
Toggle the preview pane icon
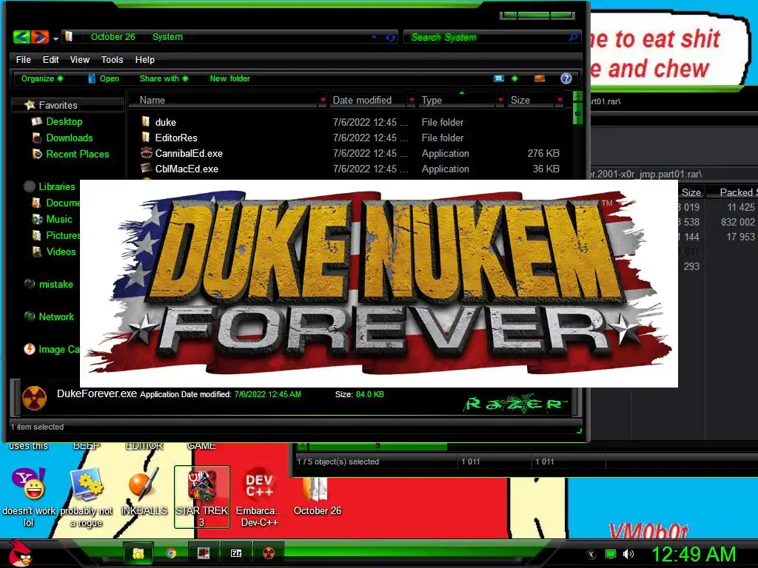(540, 78)
